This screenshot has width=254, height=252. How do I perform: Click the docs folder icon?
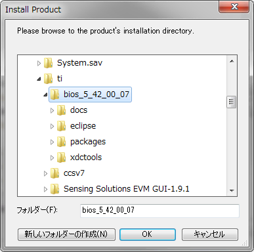pyautogui.click(x=61, y=110)
